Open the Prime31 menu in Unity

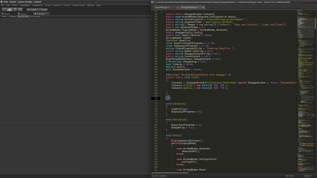(67, 5)
